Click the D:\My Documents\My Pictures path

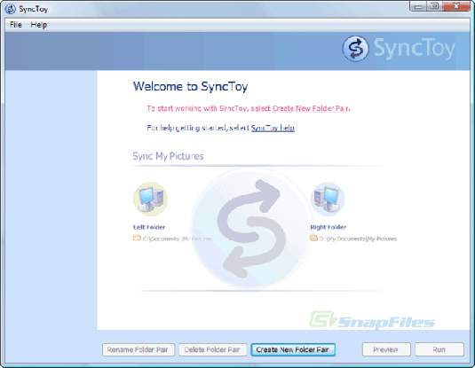pyautogui.click(x=358, y=239)
